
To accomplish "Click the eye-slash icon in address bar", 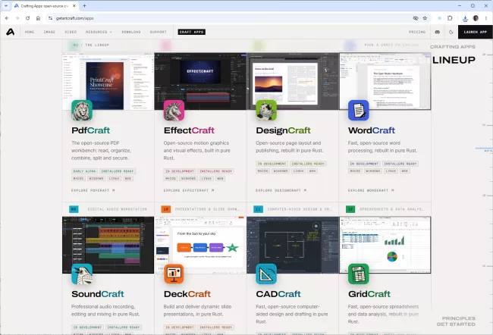I will (416, 18).
